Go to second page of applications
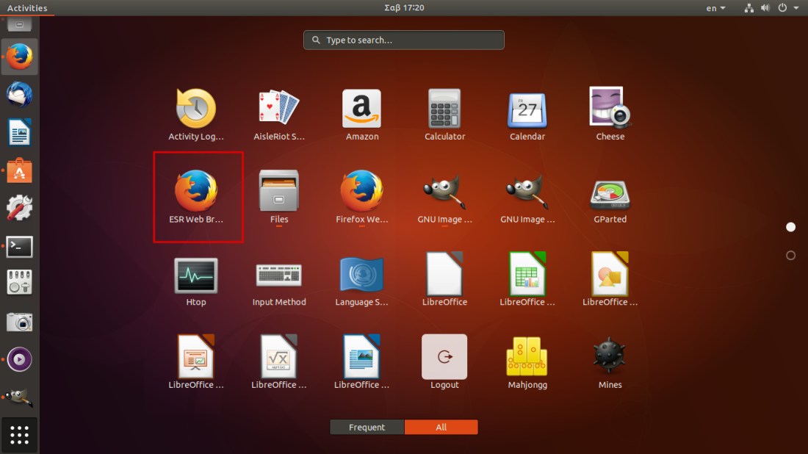Image resolution: width=808 pixels, height=454 pixels. pyautogui.click(x=790, y=256)
